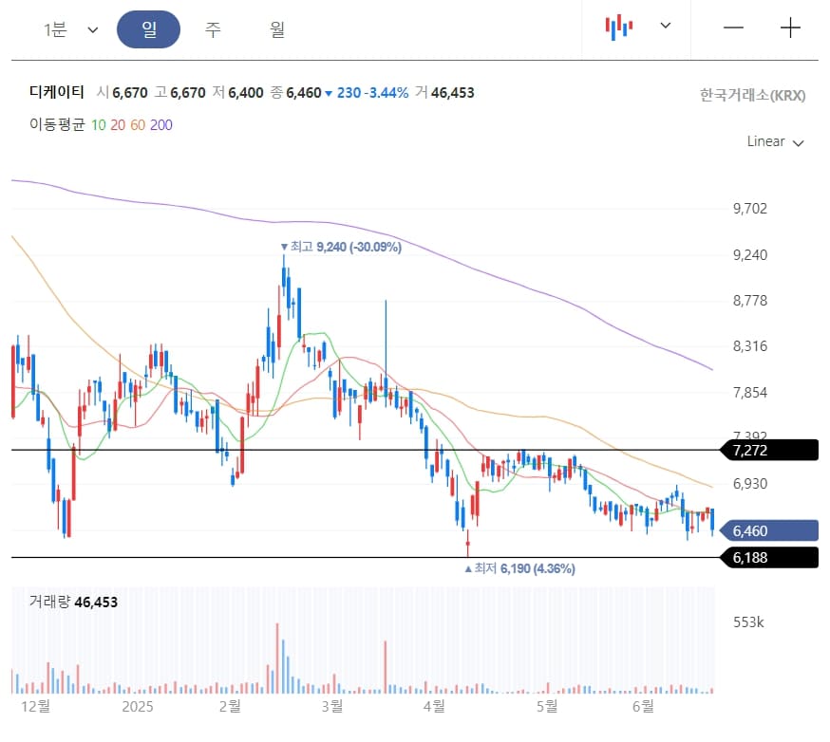Click the 553k volume axis label

[748, 622]
